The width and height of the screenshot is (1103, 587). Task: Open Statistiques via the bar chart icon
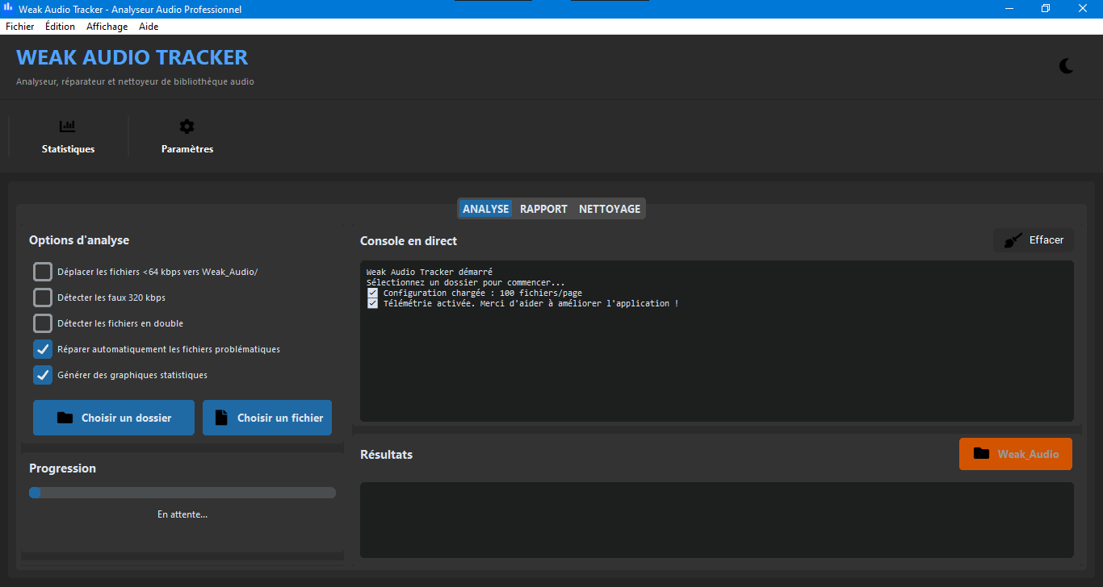(x=68, y=127)
